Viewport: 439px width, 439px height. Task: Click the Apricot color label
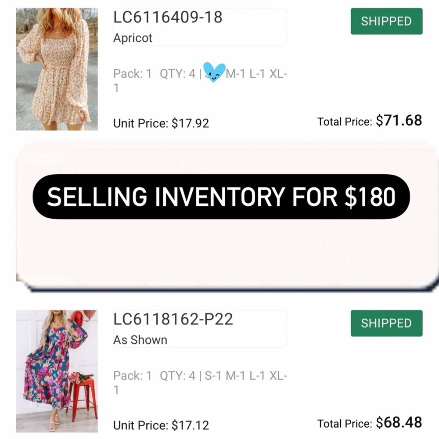click(133, 38)
